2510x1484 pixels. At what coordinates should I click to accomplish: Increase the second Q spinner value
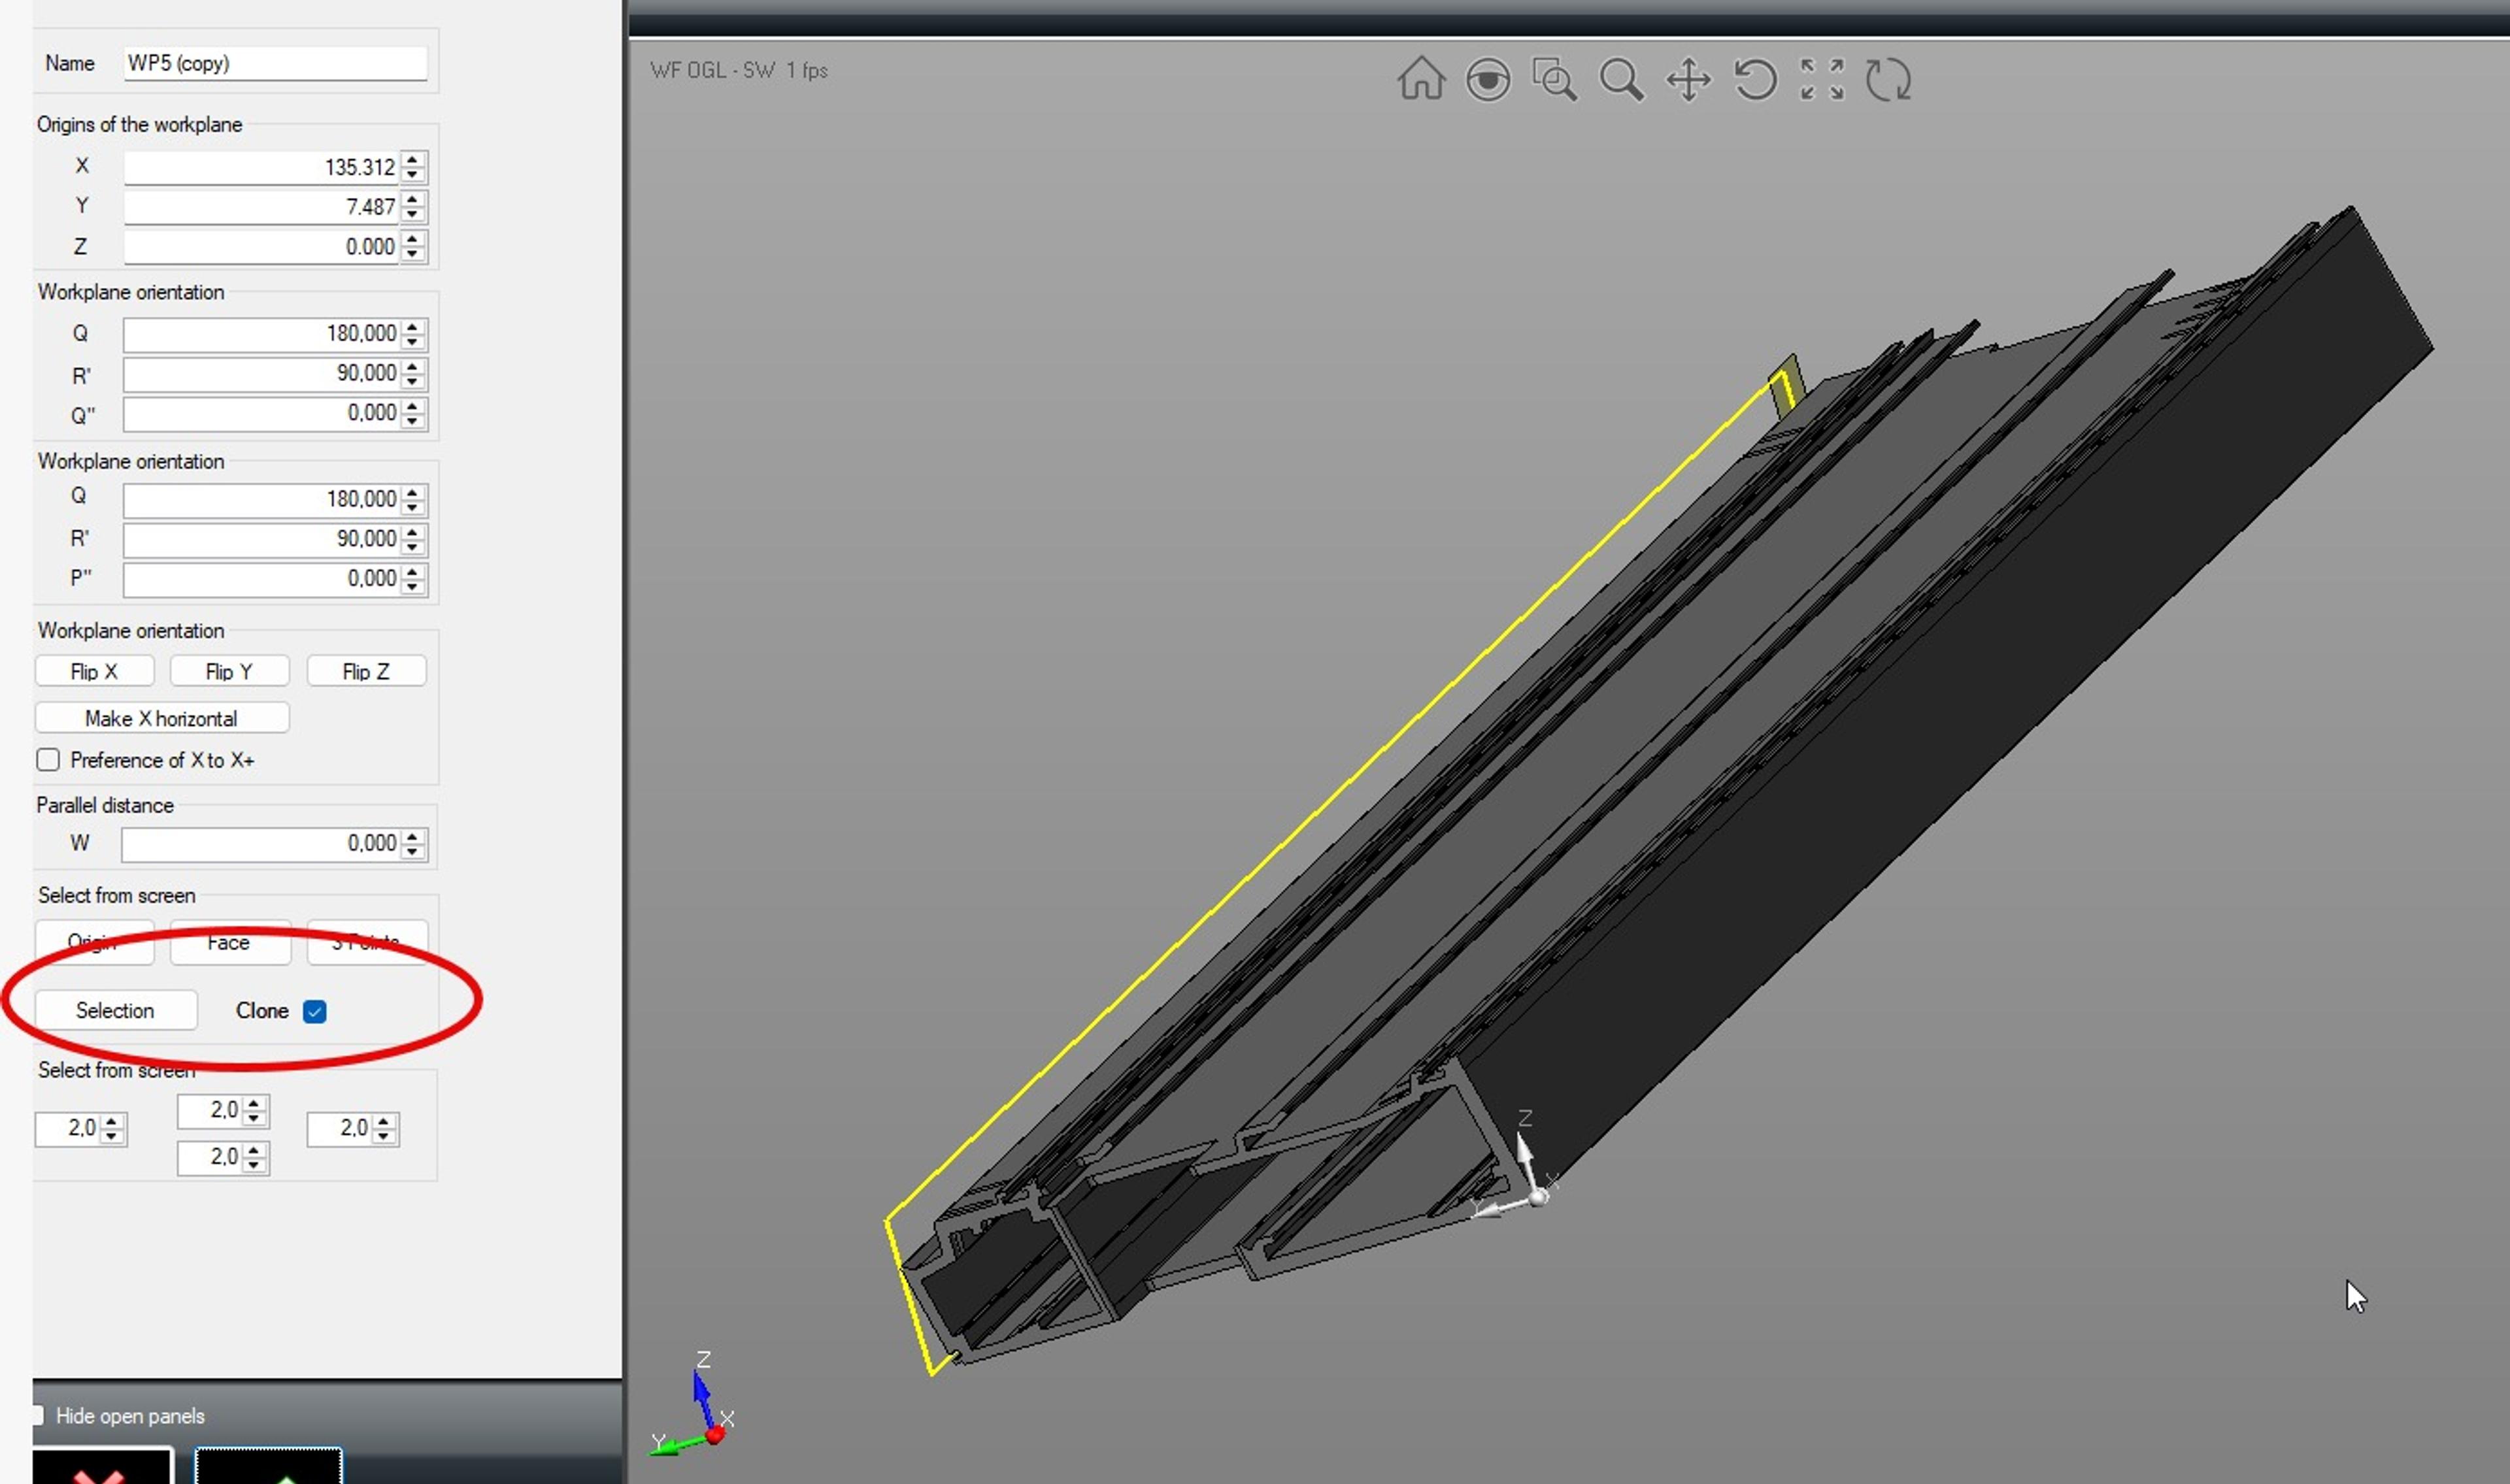click(412, 491)
